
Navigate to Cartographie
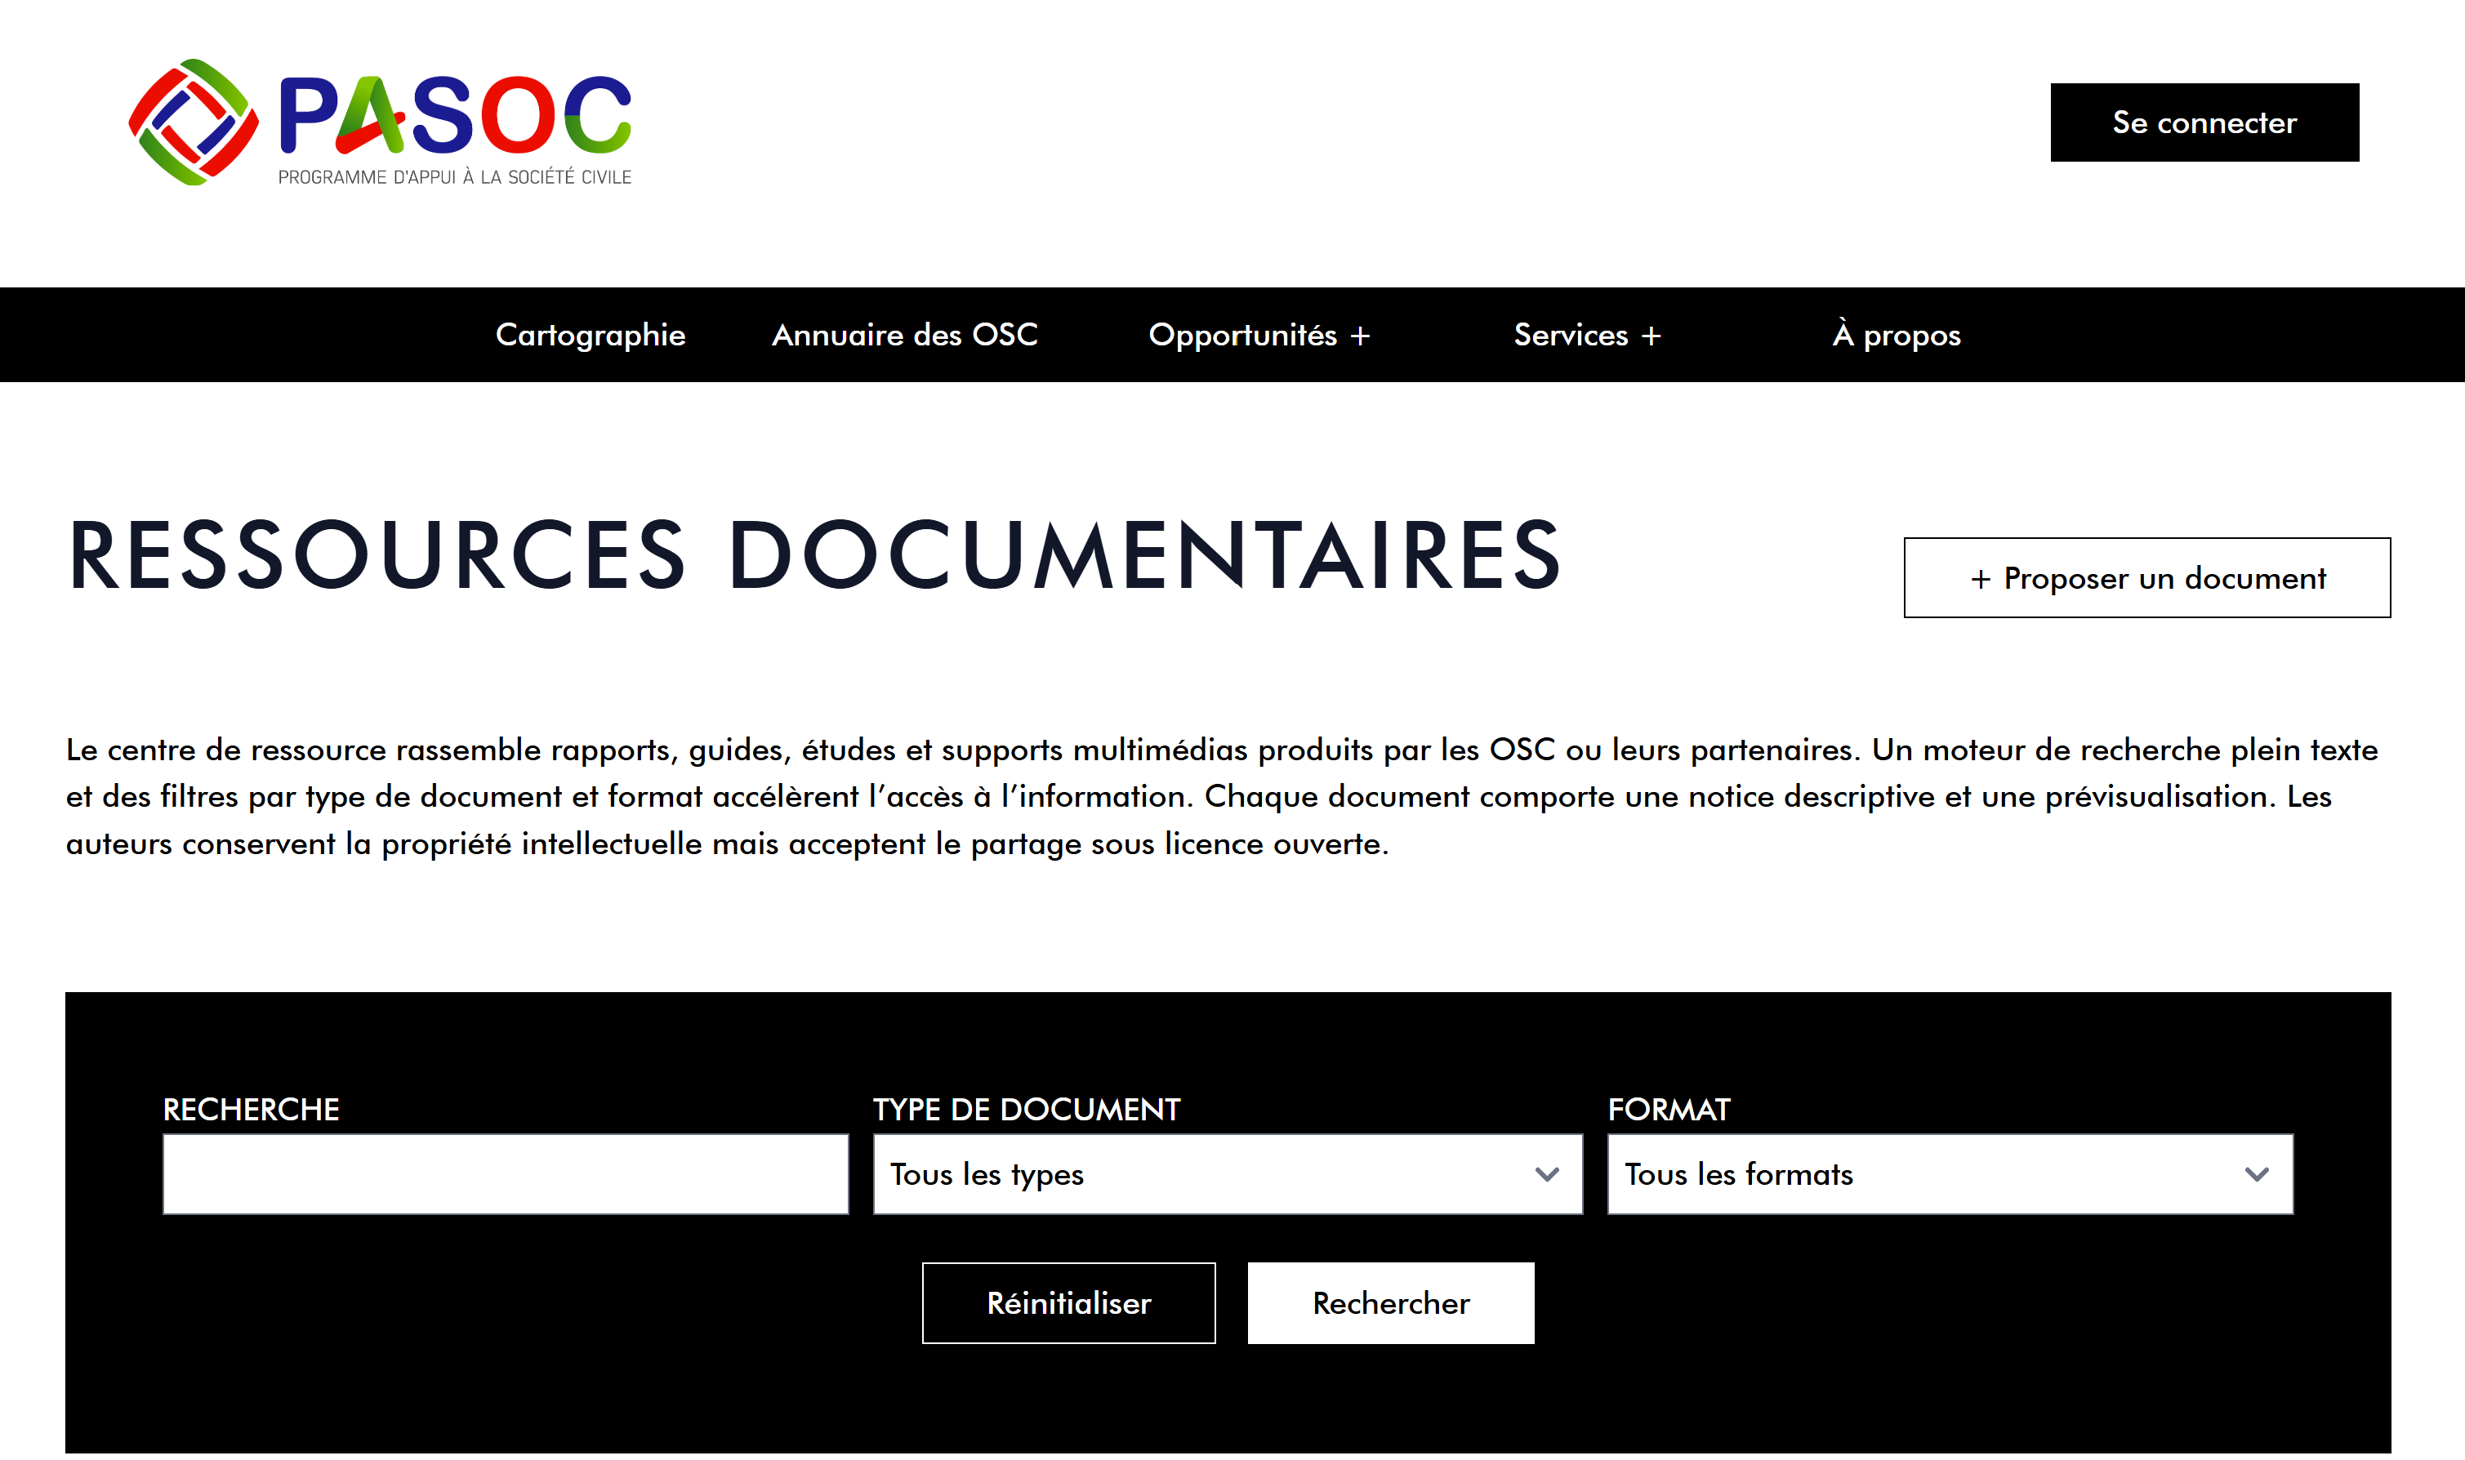point(591,335)
